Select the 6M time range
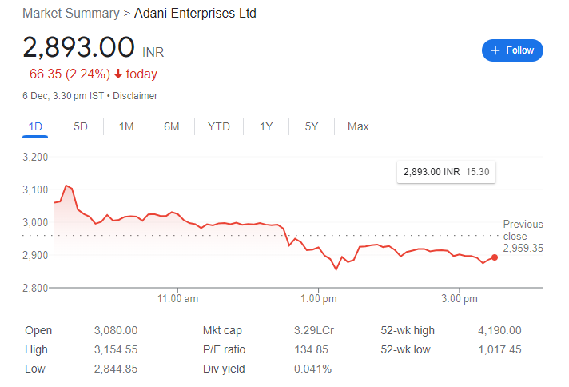Viewport: 569px width, 387px height. click(x=172, y=126)
